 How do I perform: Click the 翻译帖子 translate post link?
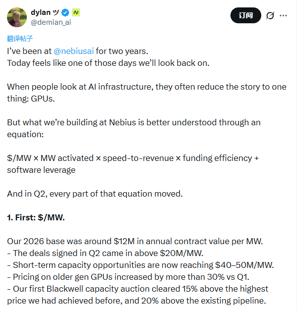click(x=20, y=38)
